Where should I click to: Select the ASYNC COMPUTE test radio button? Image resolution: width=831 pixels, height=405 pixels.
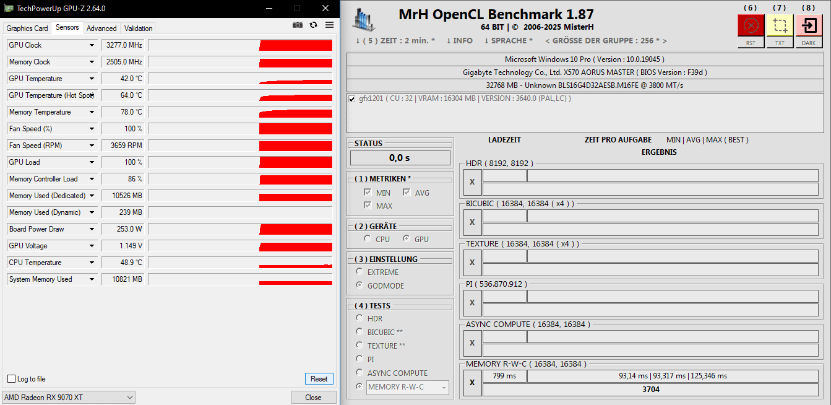(x=360, y=373)
